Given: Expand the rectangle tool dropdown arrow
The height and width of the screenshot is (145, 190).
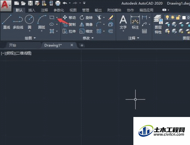Looking at the screenshot, I should click(x=57, y=17).
